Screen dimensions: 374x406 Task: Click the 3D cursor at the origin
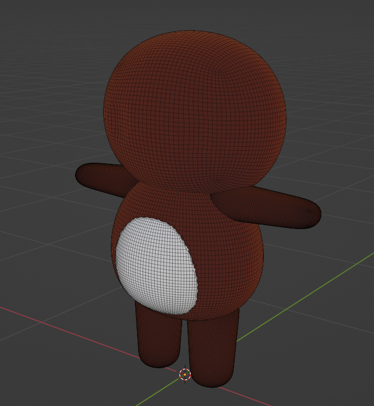(x=185, y=375)
